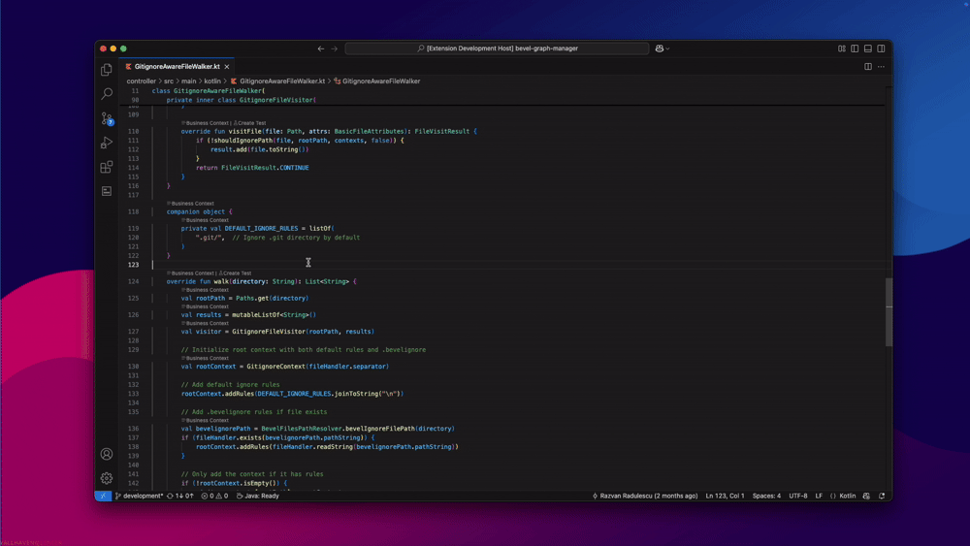Open the Explorer view in activity bar
Screen dimensions: 970x546
point(107,70)
